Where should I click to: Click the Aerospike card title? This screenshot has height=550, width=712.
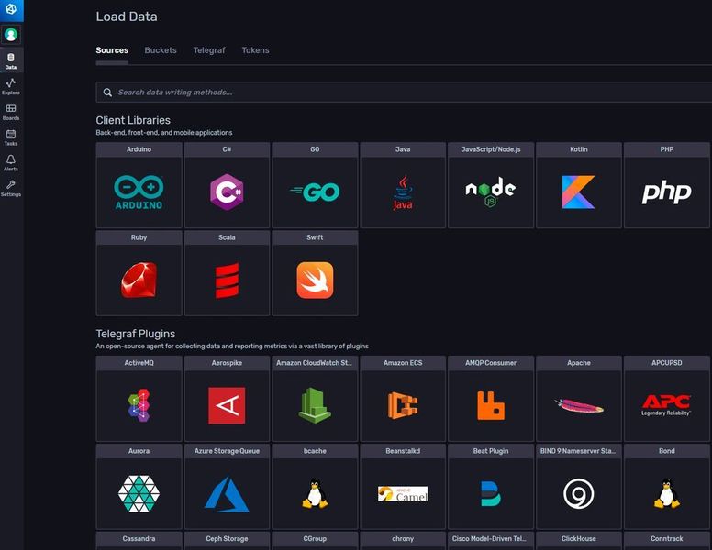(x=227, y=363)
